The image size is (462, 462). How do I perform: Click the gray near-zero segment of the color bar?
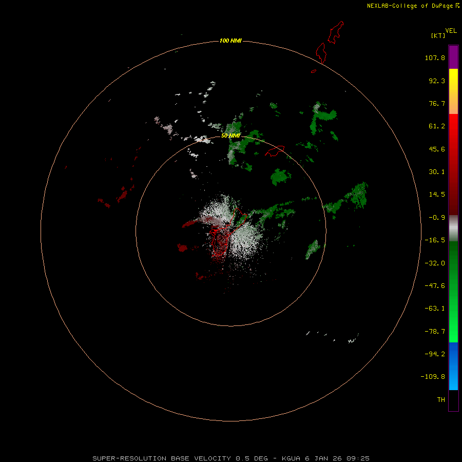pyautogui.click(x=453, y=228)
